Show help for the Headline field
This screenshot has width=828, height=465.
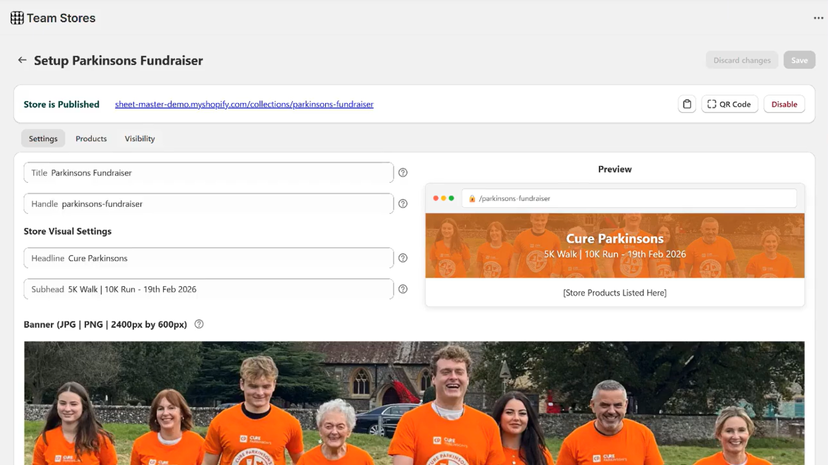(403, 258)
